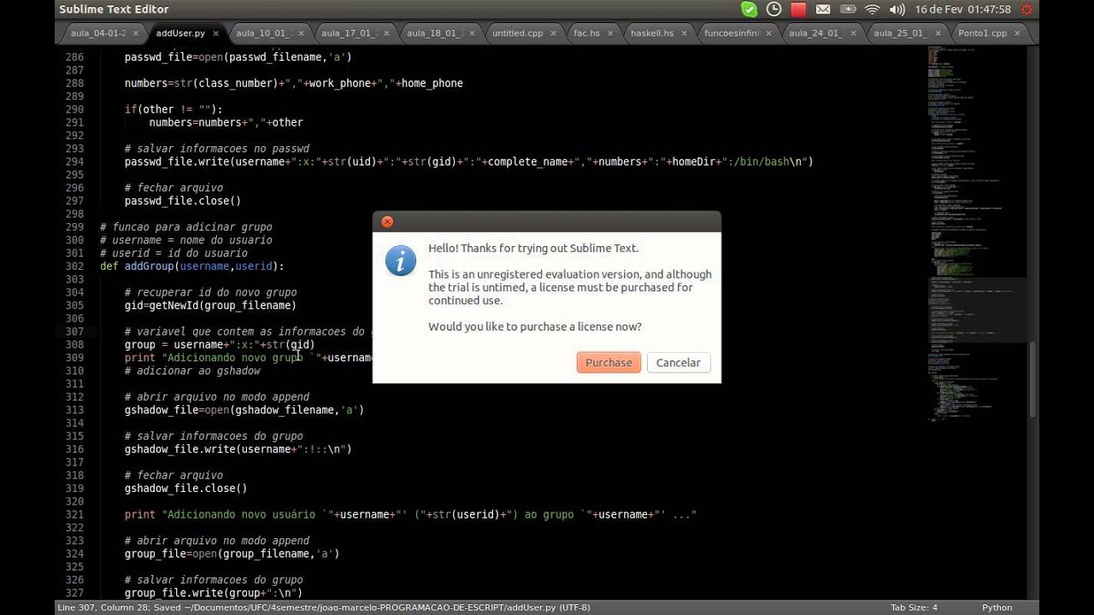Open the Tab Size: 4 selector in the status bar

pos(914,607)
